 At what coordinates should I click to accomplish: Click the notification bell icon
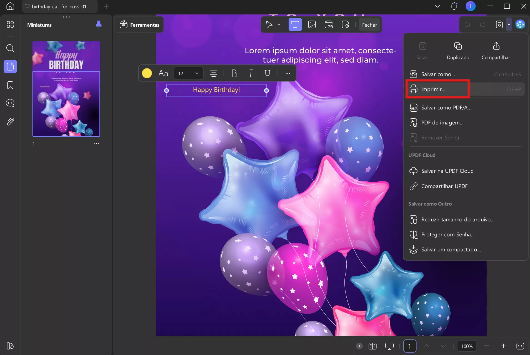tap(454, 6)
